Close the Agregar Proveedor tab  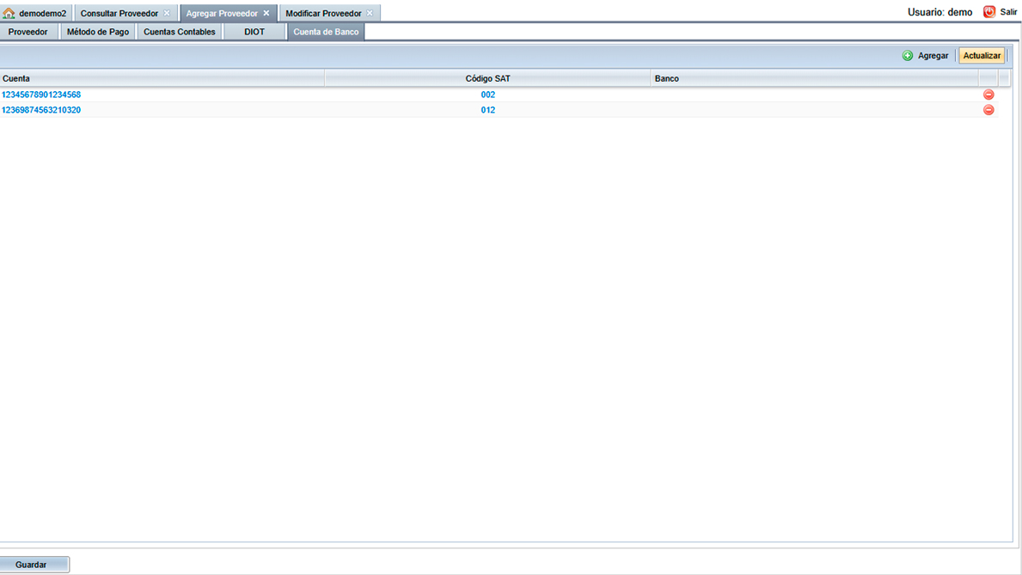[x=266, y=14]
